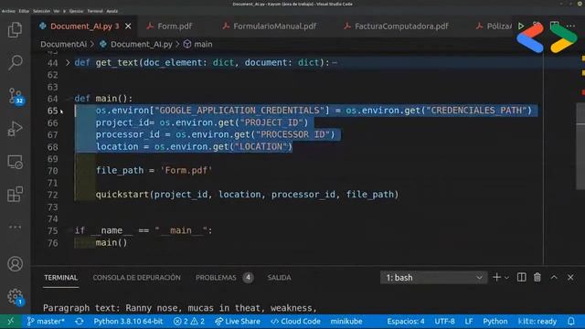
Task: Open the Manage gear icon
Action: [16, 297]
